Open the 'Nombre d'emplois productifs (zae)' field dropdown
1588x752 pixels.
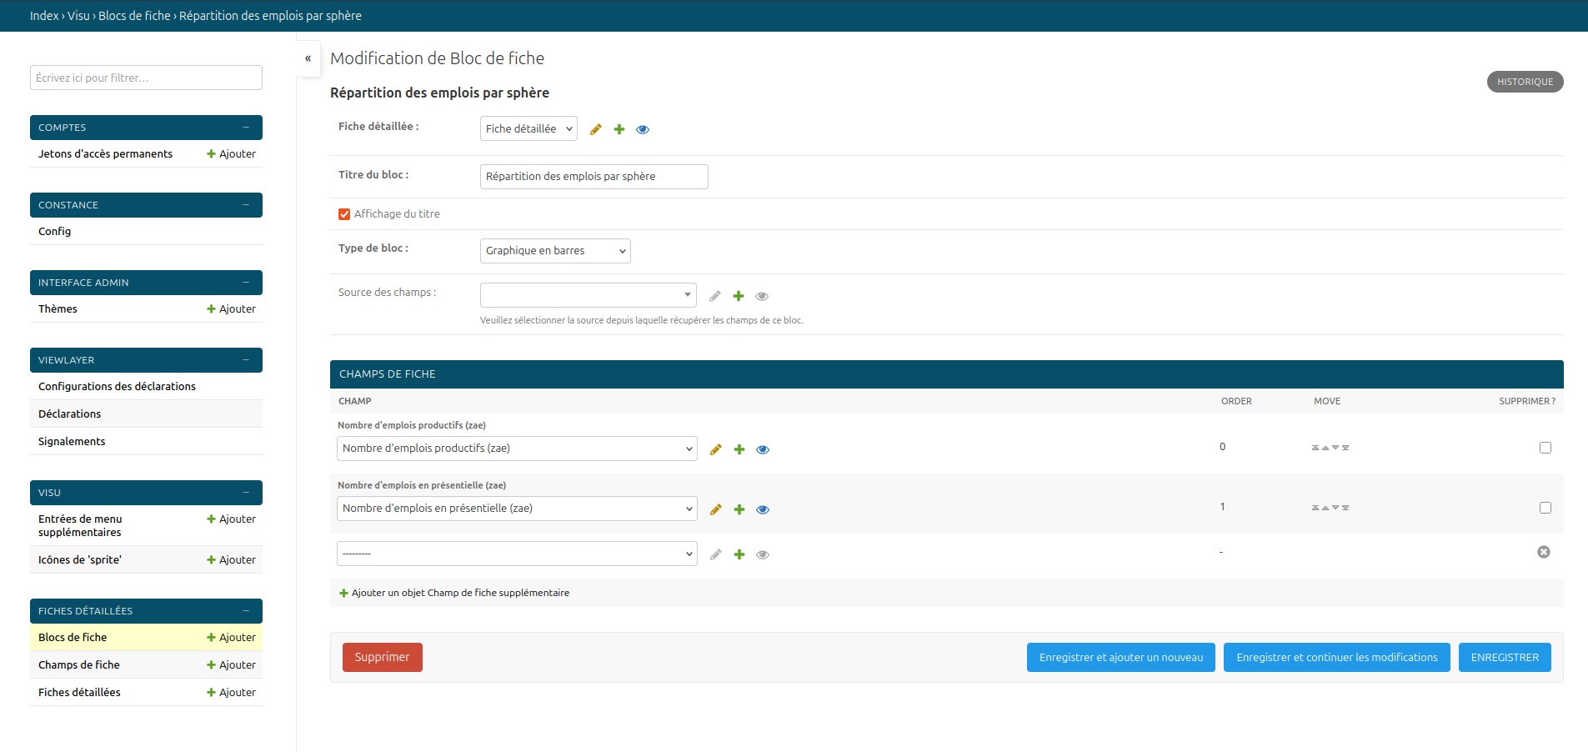click(517, 449)
